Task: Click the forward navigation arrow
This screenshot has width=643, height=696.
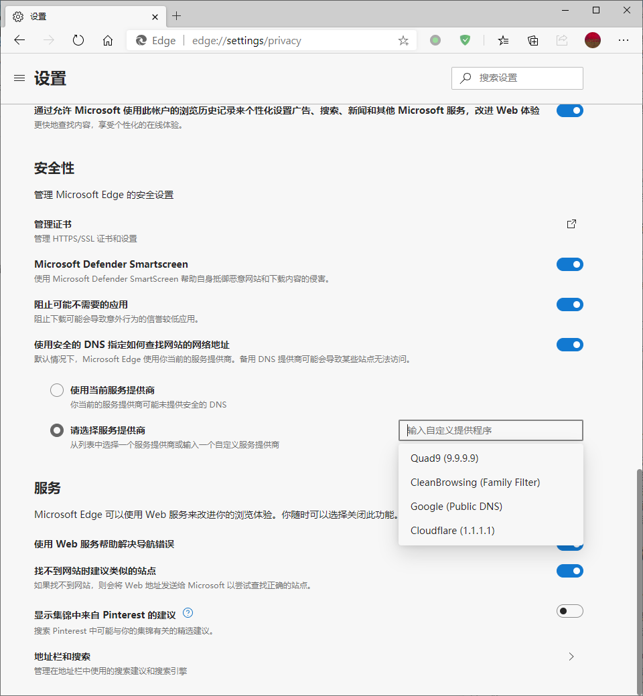Action: point(49,40)
